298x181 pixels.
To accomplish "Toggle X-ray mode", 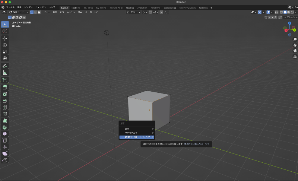I will [277, 12].
